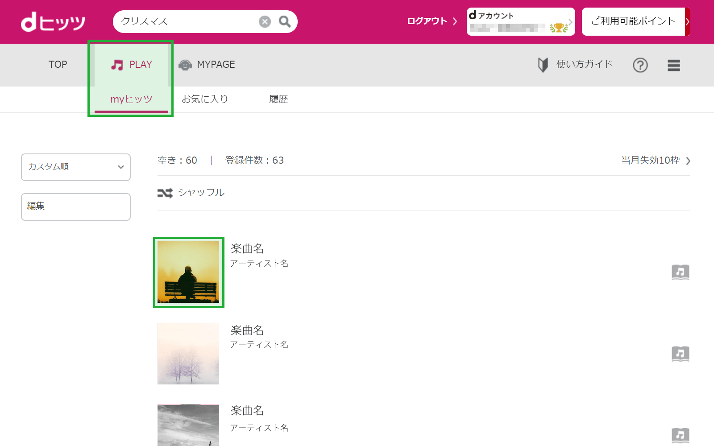This screenshot has width=714, height=446.
Task: Click the dヒッツ logo
Action: (x=53, y=21)
